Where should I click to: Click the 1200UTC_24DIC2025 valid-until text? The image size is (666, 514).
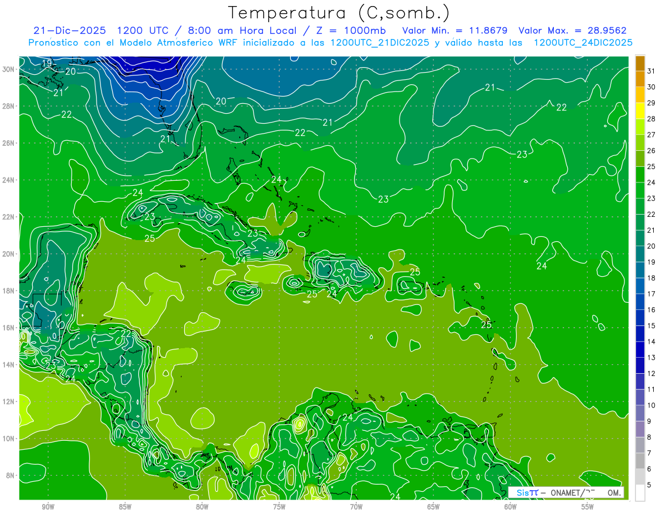tap(583, 43)
